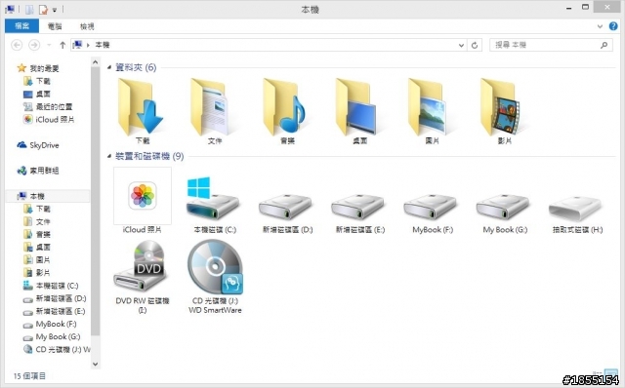Screen dimensions: 625x388
Task: Click the navigation pane scrollbar thumb
Action: pos(96,202)
